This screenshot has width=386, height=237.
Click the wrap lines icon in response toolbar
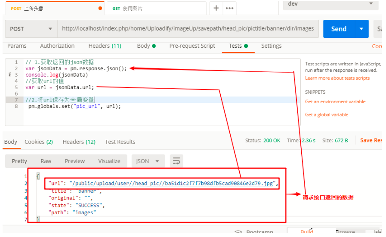coord(176,161)
